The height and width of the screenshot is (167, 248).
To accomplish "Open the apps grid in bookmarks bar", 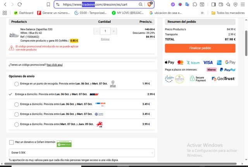I will [5, 13].
